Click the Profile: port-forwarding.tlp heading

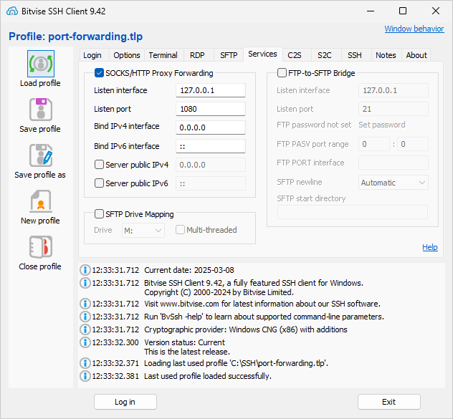pyautogui.click(x=76, y=37)
